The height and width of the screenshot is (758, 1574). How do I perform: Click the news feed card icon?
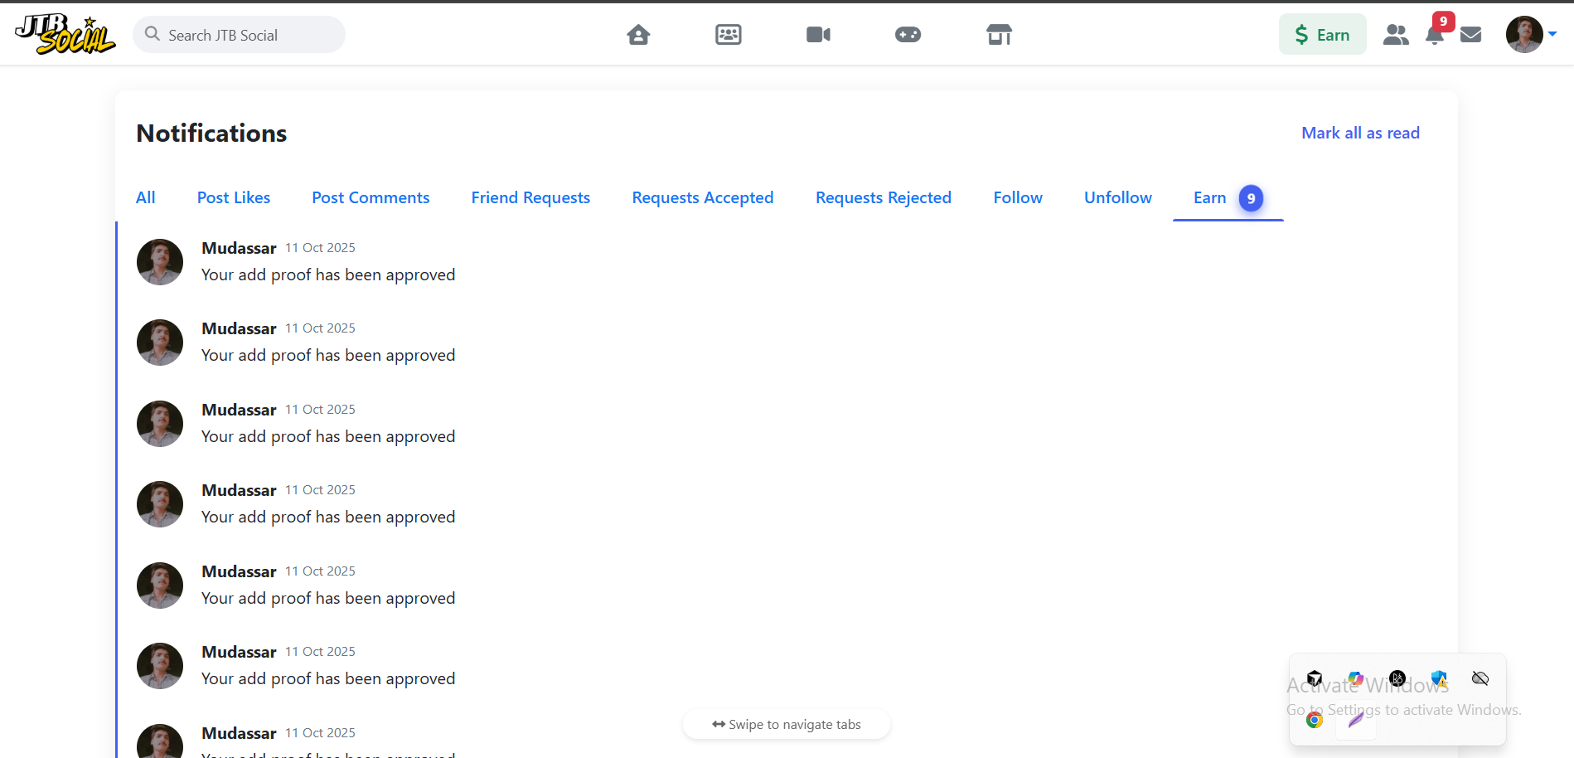[x=728, y=35]
